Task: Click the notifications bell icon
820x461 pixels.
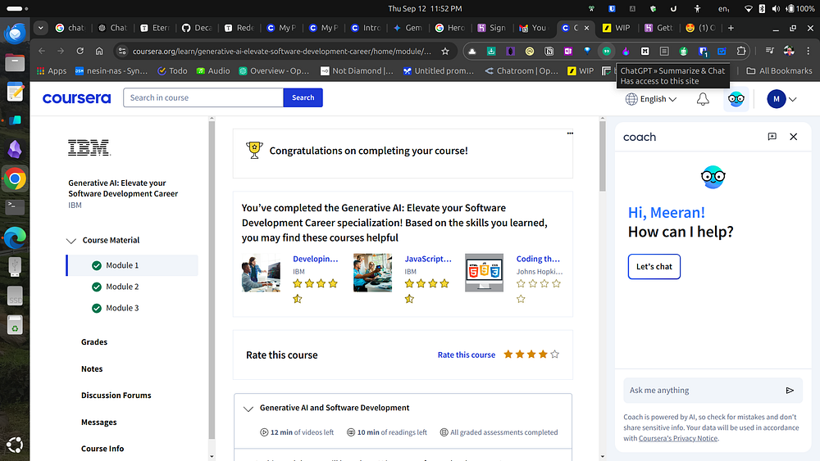Action: [x=703, y=99]
